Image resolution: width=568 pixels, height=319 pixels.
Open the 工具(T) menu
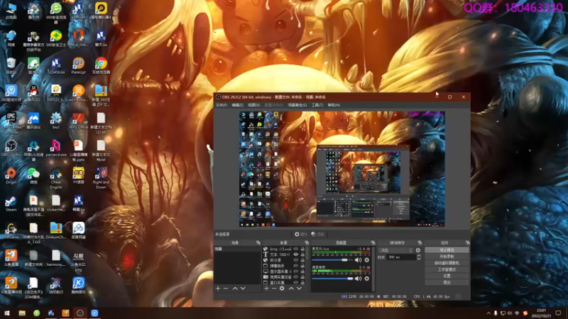(317, 105)
